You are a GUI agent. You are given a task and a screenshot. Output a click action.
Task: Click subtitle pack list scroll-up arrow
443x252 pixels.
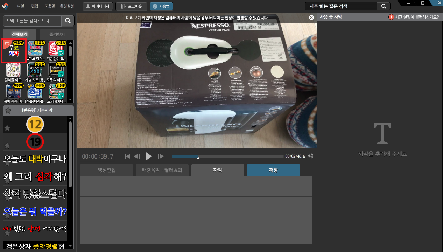70,43
